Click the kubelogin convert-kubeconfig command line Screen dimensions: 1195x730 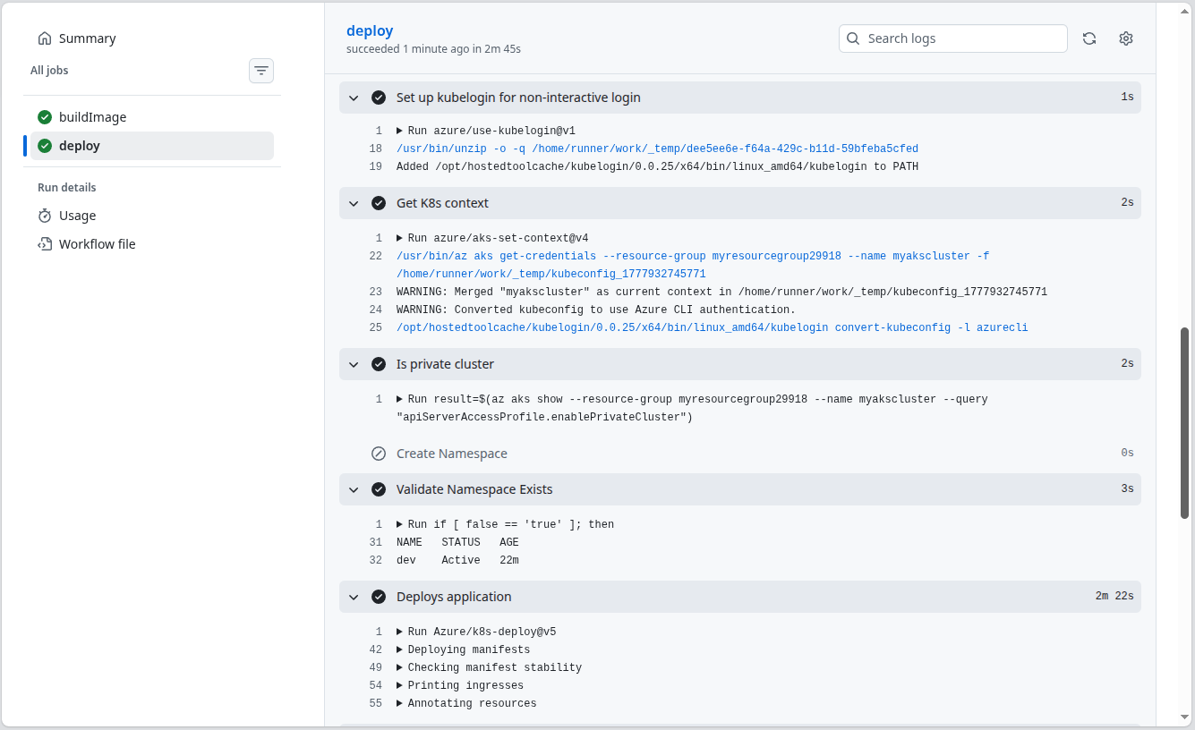(712, 327)
